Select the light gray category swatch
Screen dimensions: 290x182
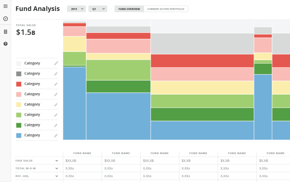pos(19,64)
